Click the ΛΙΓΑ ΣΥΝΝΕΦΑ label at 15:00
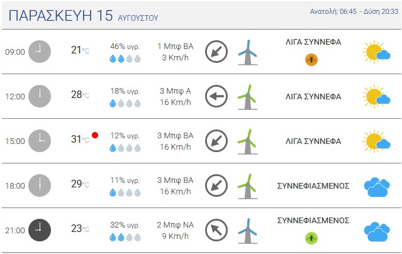 (313, 141)
